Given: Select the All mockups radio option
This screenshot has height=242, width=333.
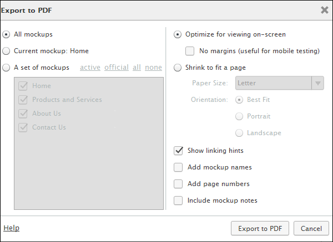Looking at the screenshot, I should click(x=6, y=34).
